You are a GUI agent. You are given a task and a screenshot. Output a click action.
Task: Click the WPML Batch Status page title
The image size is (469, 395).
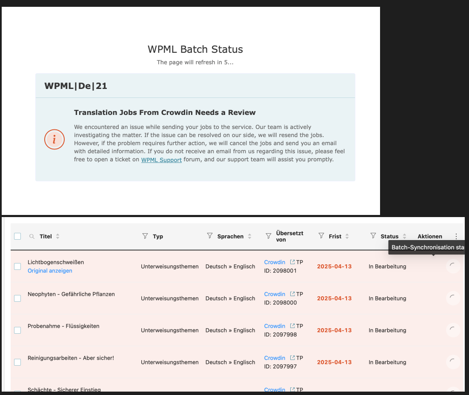coord(195,49)
